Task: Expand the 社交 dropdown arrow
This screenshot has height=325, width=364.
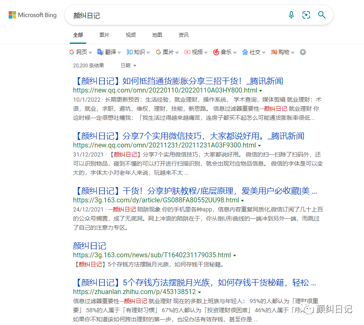Action: tap(263, 53)
